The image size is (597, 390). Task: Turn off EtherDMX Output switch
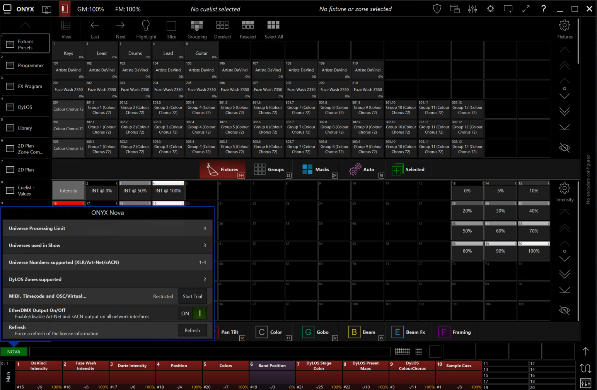pyautogui.click(x=192, y=313)
